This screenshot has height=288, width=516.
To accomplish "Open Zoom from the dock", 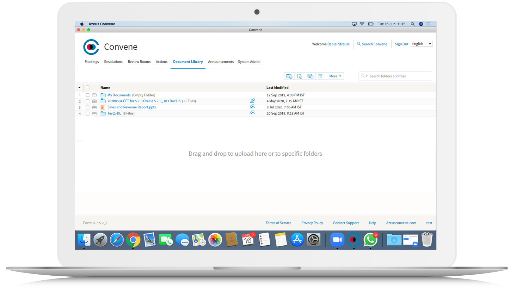I will point(337,240).
